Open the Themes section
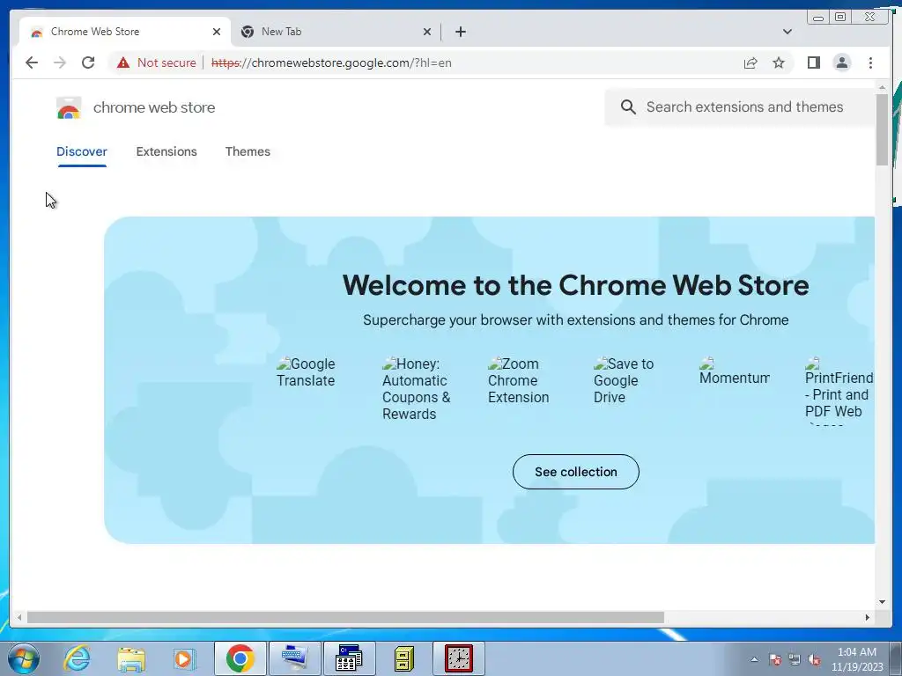This screenshot has height=676, width=902. tap(248, 151)
